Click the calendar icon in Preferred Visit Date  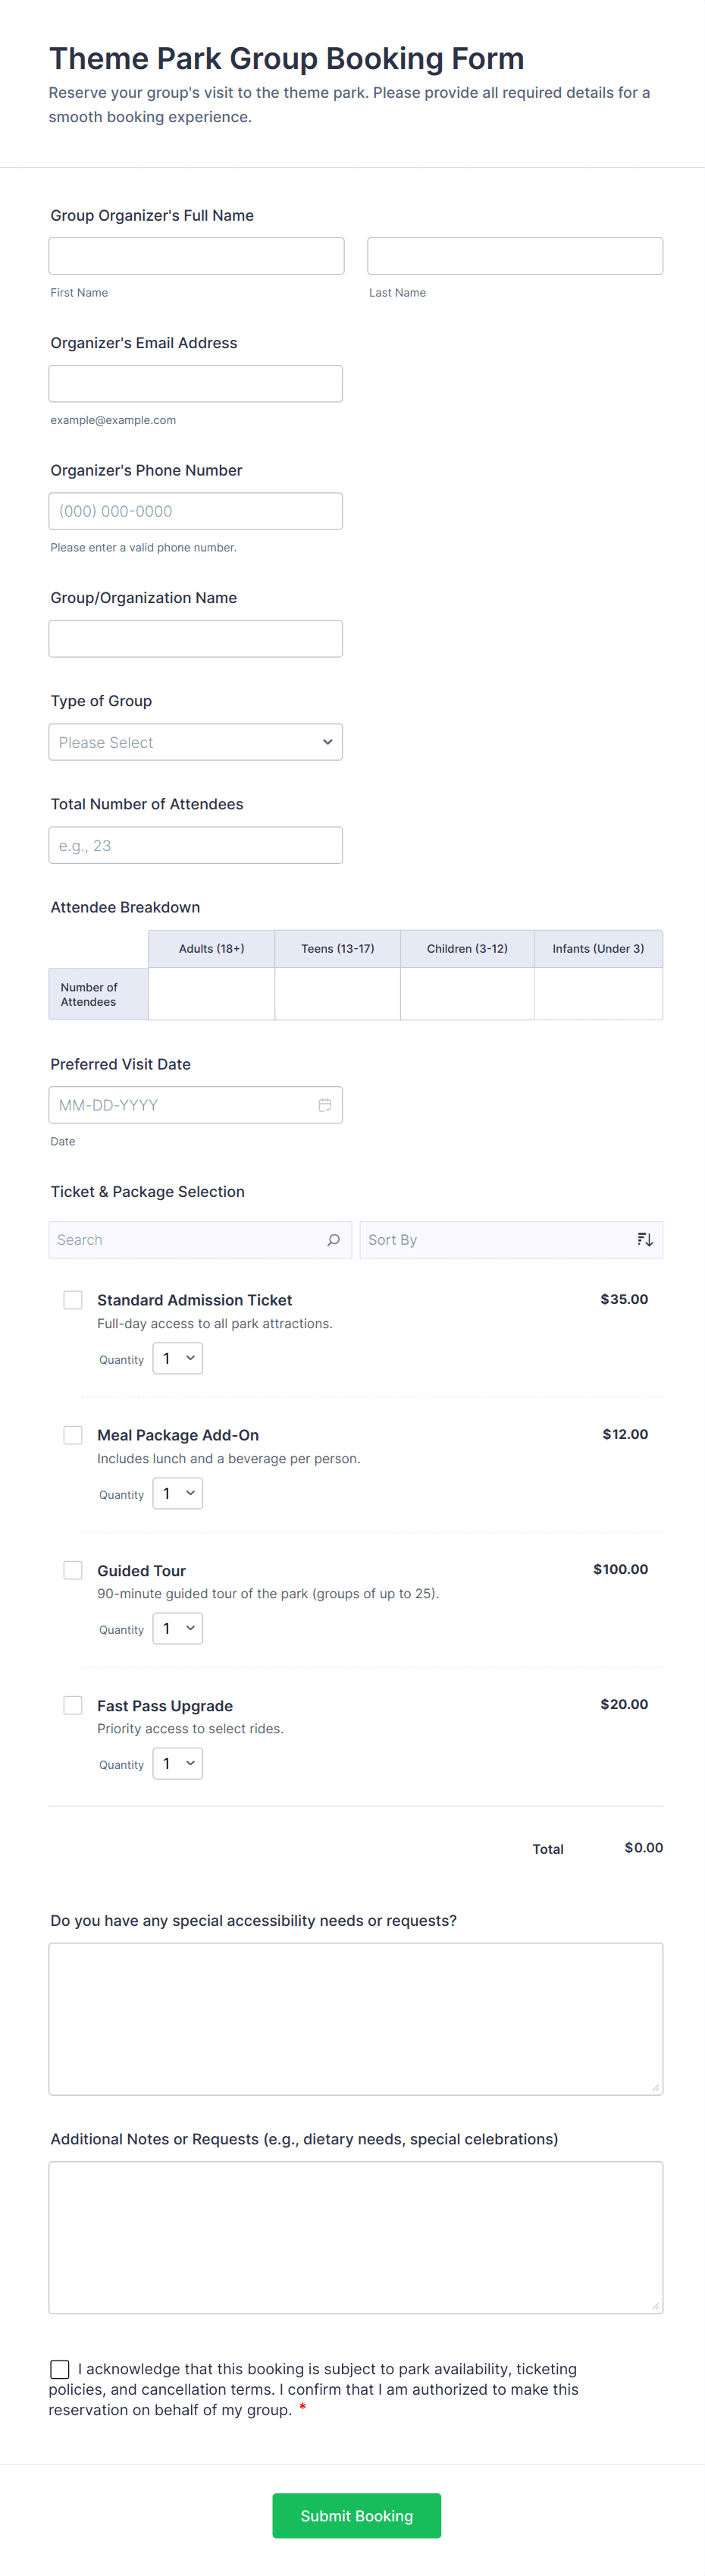click(x=325, y=1105)
